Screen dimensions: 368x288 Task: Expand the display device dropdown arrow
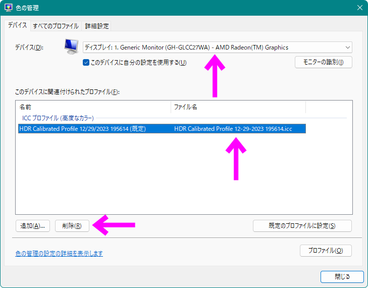[x=348, y=47]
